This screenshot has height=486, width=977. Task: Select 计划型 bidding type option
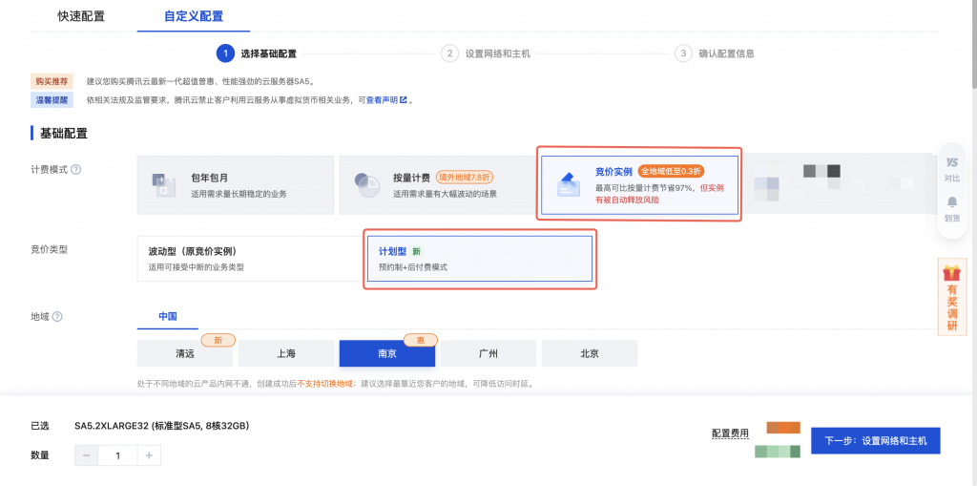point(479,259)
